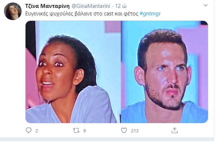Click the reply speech bubble icon

tap(29, 131)
